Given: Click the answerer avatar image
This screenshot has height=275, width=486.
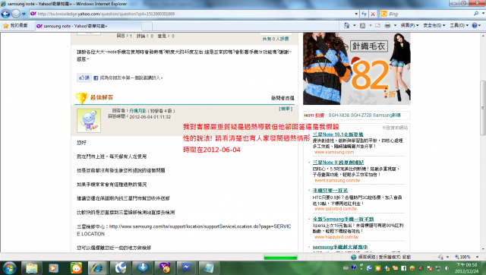Looking at the screenshot, I should 89,121.
